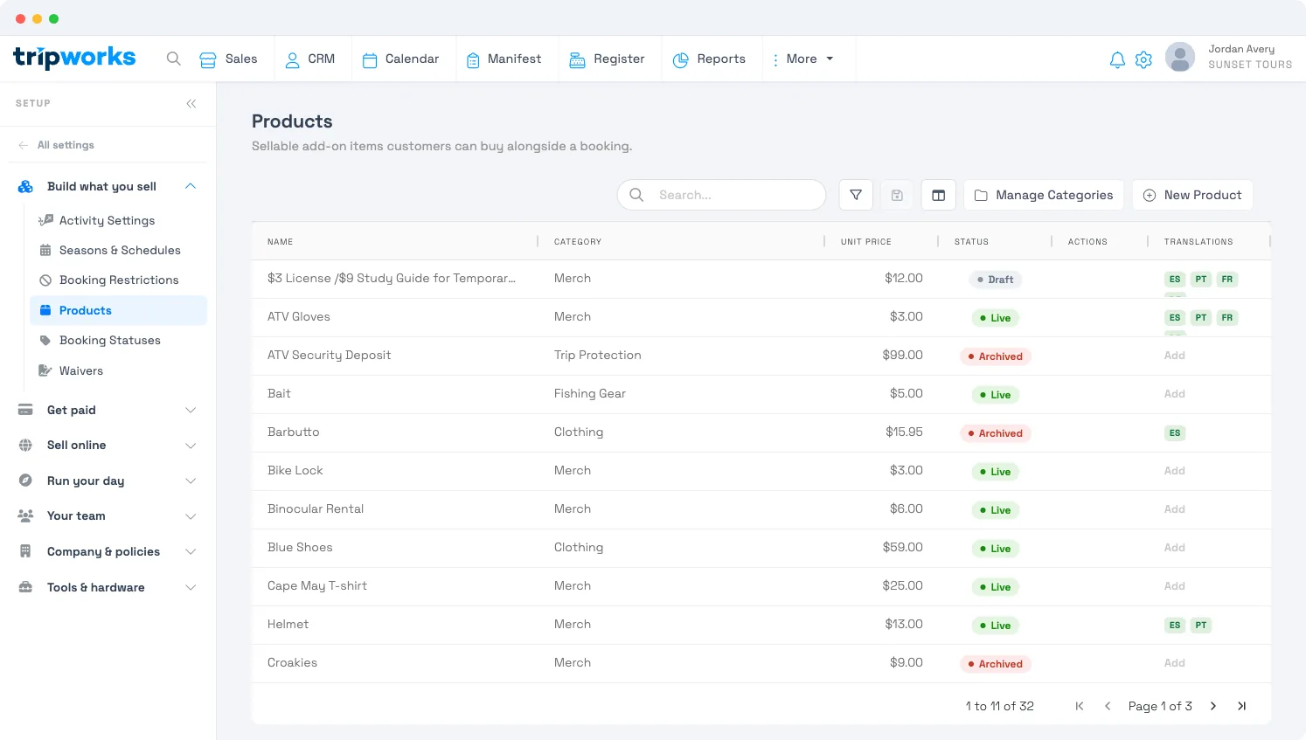The image size is (1306, 740).
Task: Open Waivers in sidebar
Action: 118,370
